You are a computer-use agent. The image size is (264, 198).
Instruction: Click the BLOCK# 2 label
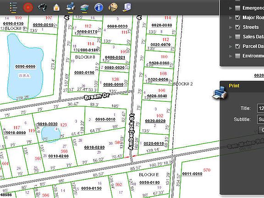coord(183,84)
